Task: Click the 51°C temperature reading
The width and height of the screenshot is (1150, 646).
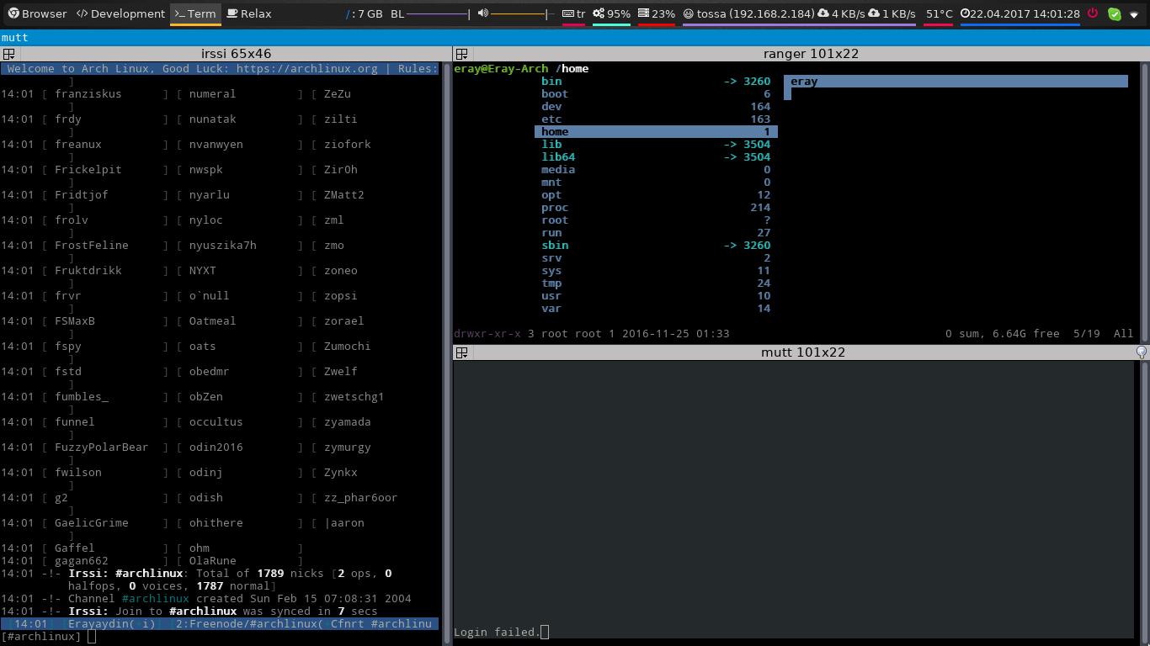Action: pos(939,13)
